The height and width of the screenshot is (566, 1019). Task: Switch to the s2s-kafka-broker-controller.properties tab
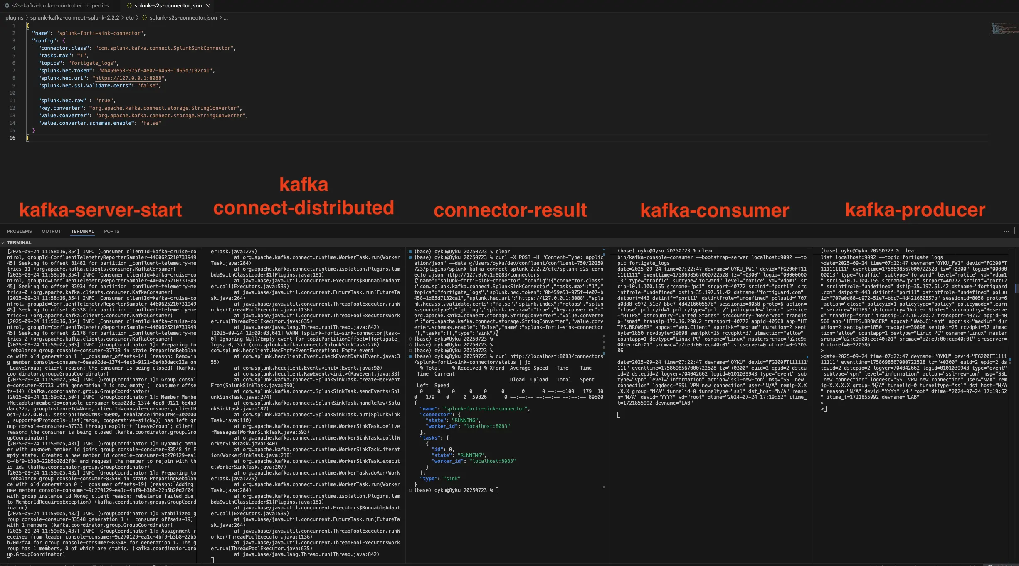[x=60, y=6]
